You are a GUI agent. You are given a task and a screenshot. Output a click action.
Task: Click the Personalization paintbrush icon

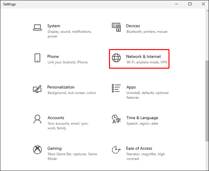[37, 89]
